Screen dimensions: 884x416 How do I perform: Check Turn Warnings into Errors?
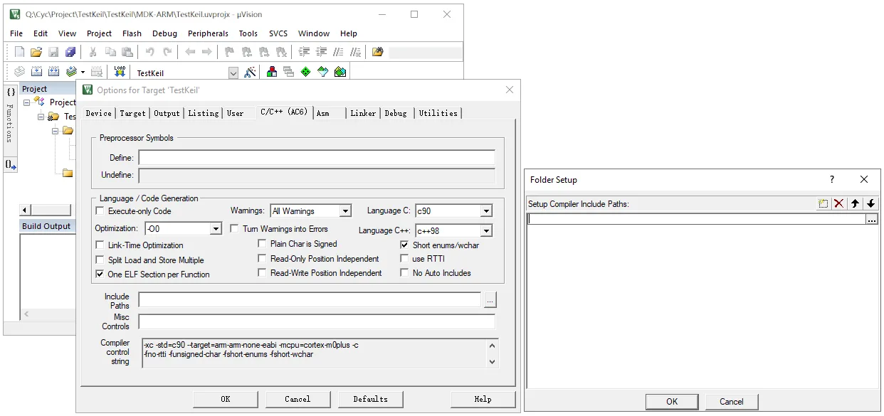235,229
